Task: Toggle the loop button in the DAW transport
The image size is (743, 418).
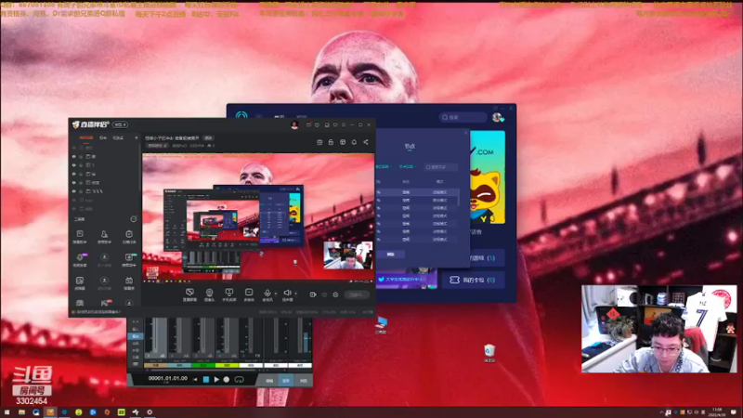Action: pos(240,380)
